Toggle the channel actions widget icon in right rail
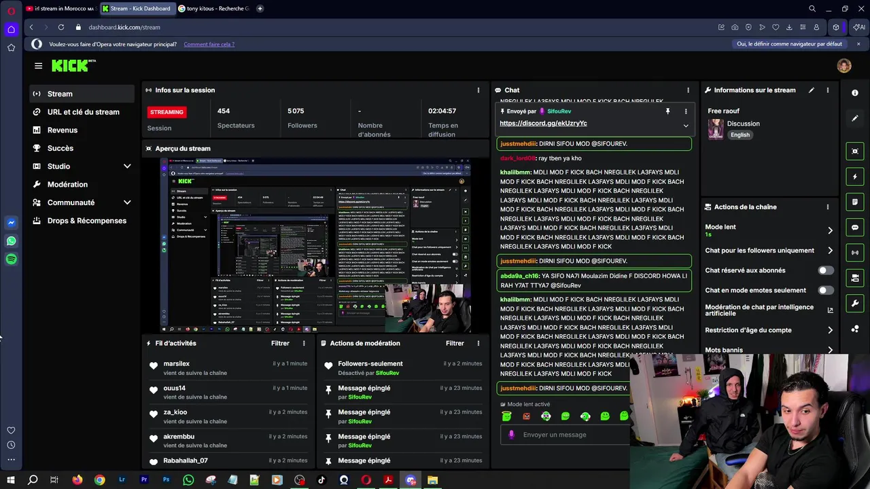The width and height of the screenshot is (870, 489). (855, 278)
